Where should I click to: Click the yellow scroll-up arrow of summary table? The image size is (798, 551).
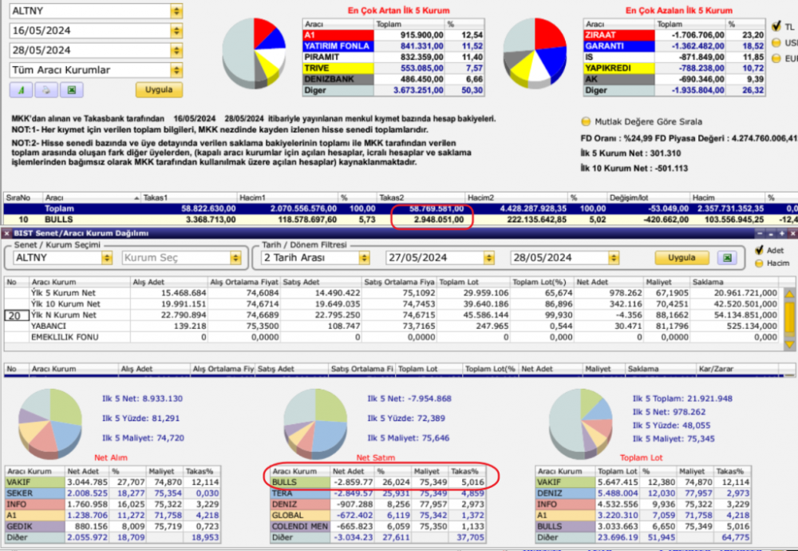789,295
